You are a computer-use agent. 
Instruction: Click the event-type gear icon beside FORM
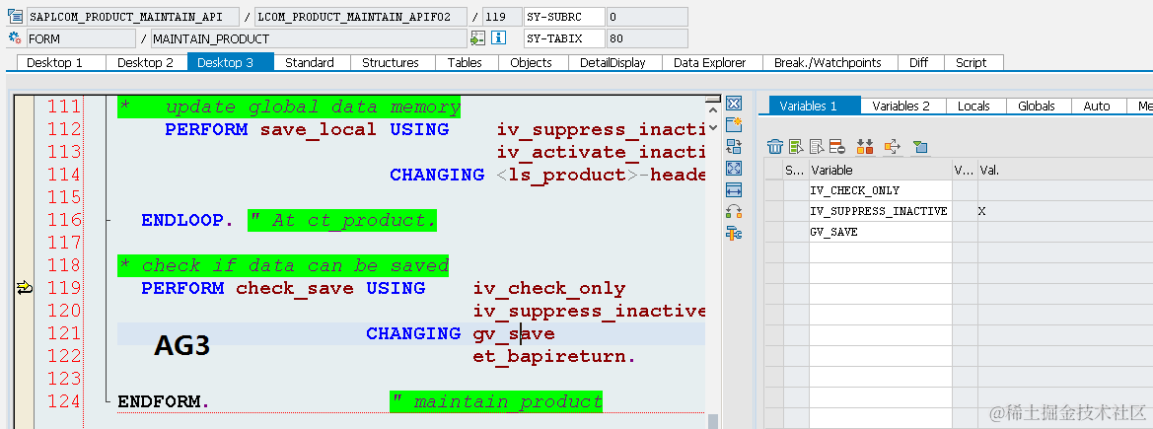click(14, 38)
